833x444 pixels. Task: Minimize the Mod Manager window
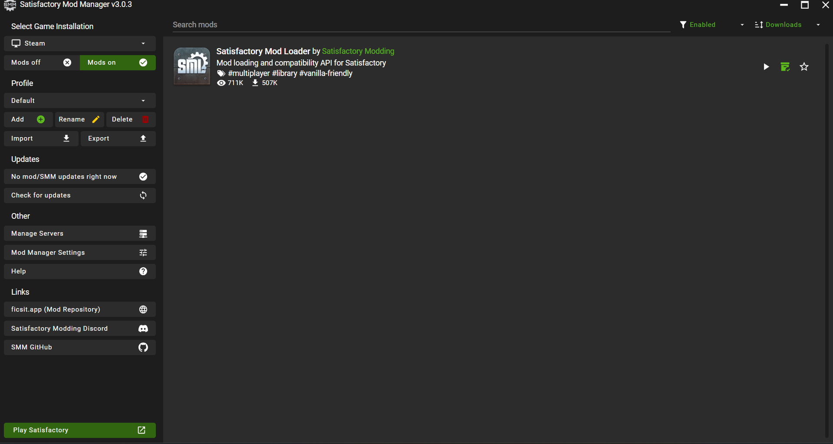[x=784, y=5]
